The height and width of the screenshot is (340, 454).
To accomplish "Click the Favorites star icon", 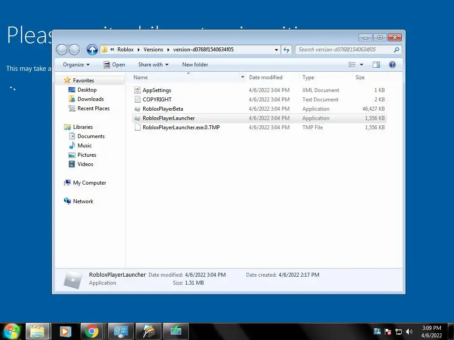I will [x=67, y=80].
